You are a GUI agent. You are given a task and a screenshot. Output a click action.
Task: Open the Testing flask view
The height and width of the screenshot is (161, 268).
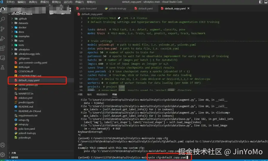3,67
